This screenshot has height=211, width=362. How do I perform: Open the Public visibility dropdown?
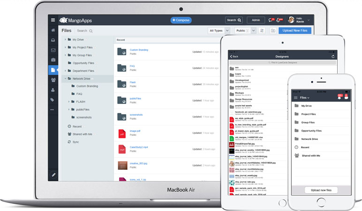pyautogui.click(x=245, y=30)
